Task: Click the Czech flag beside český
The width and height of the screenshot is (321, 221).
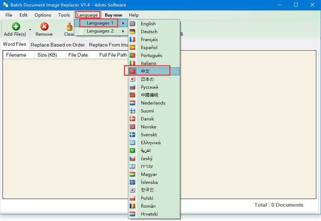Action: tap(133, 158)
